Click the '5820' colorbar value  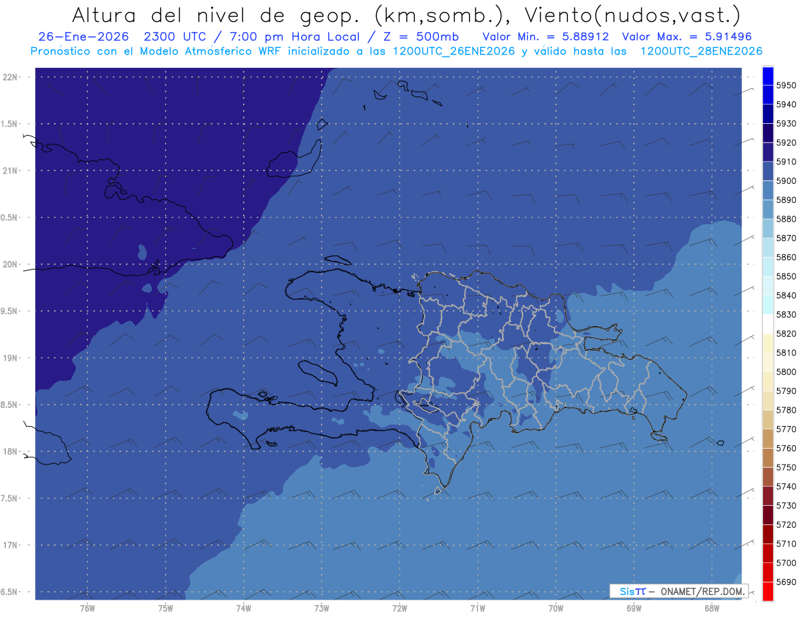pyautogui.click(x=786, y=333)
